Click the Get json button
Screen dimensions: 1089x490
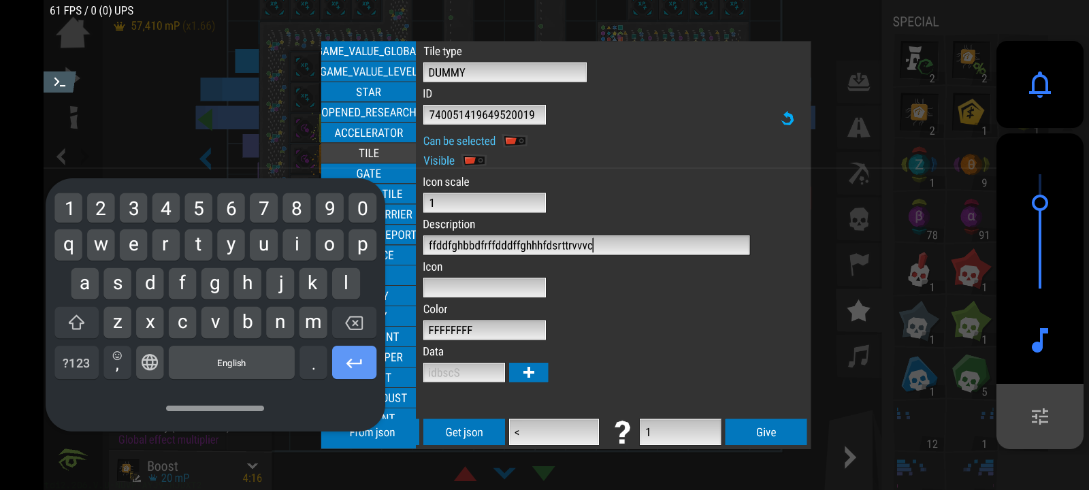pos(464,432)
